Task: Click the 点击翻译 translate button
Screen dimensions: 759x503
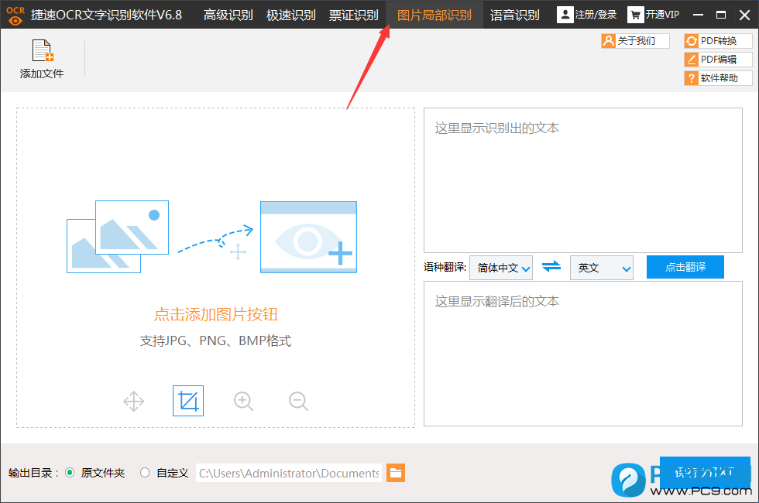Action: 685,267
